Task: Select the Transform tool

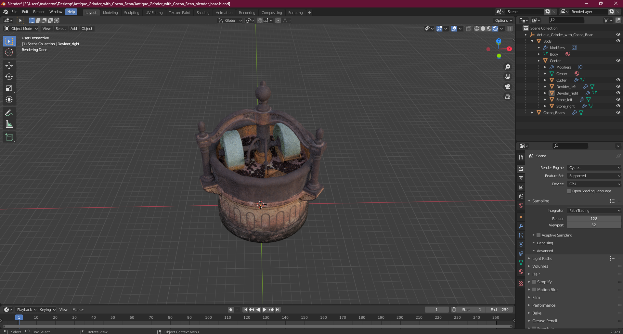Action: pos(9,100)
